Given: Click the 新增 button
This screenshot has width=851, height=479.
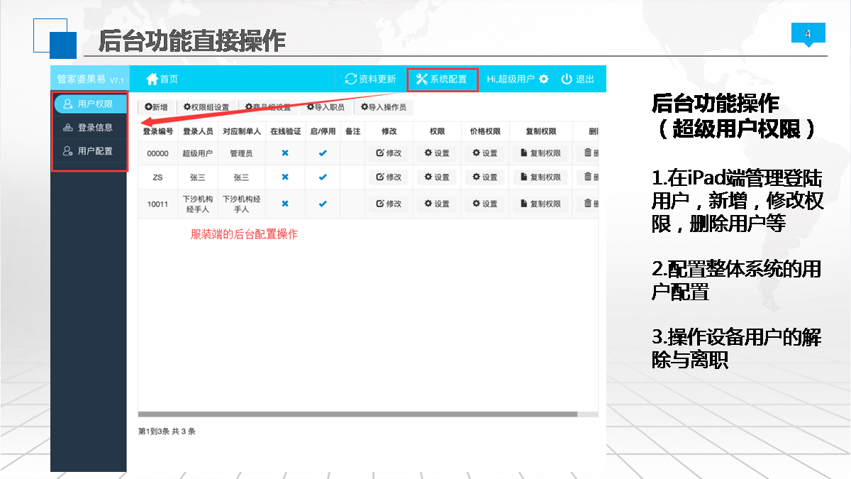Looking at the screenshot, I should [x=156, y=107].
